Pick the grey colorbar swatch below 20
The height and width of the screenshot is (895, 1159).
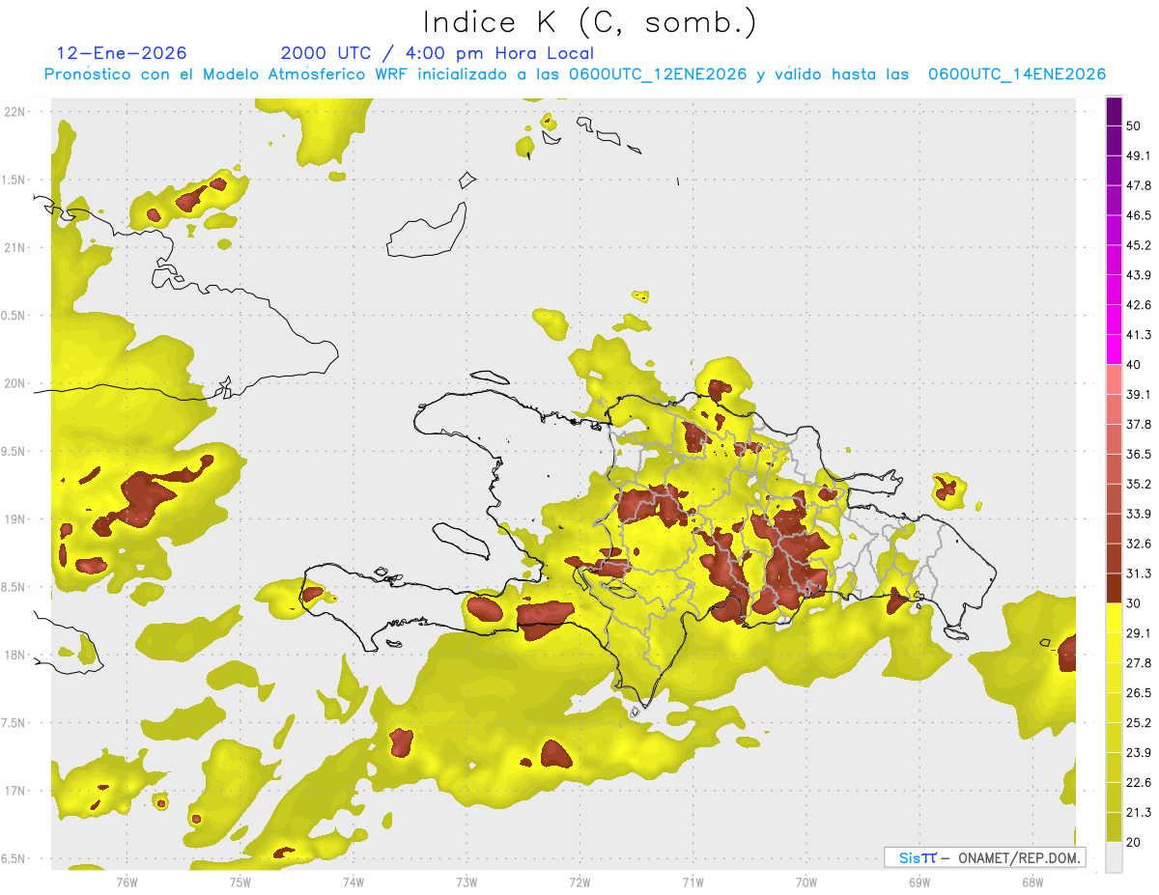(x=1114, y=857)
